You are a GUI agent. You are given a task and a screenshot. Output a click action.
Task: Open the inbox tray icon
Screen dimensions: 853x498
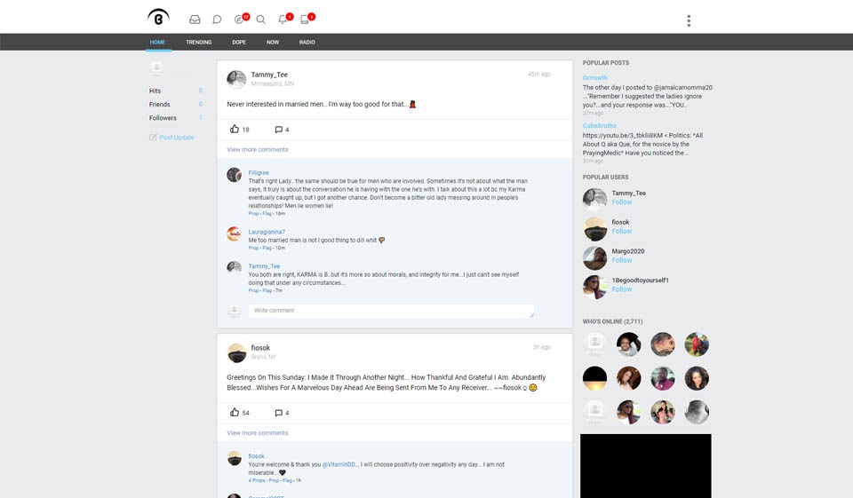click(195, 19)
